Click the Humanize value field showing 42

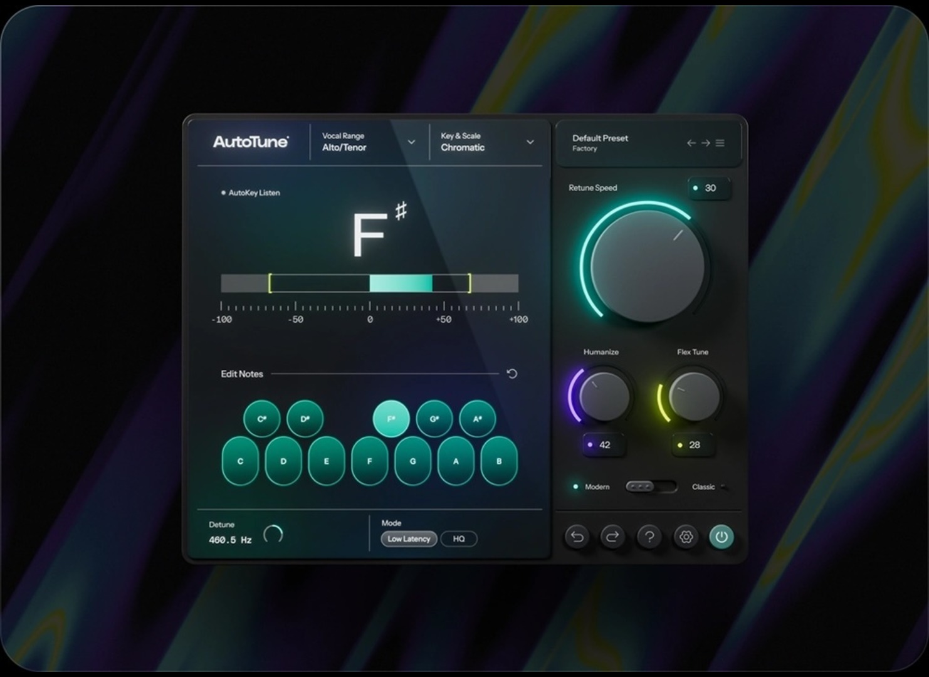click(600, 445)
